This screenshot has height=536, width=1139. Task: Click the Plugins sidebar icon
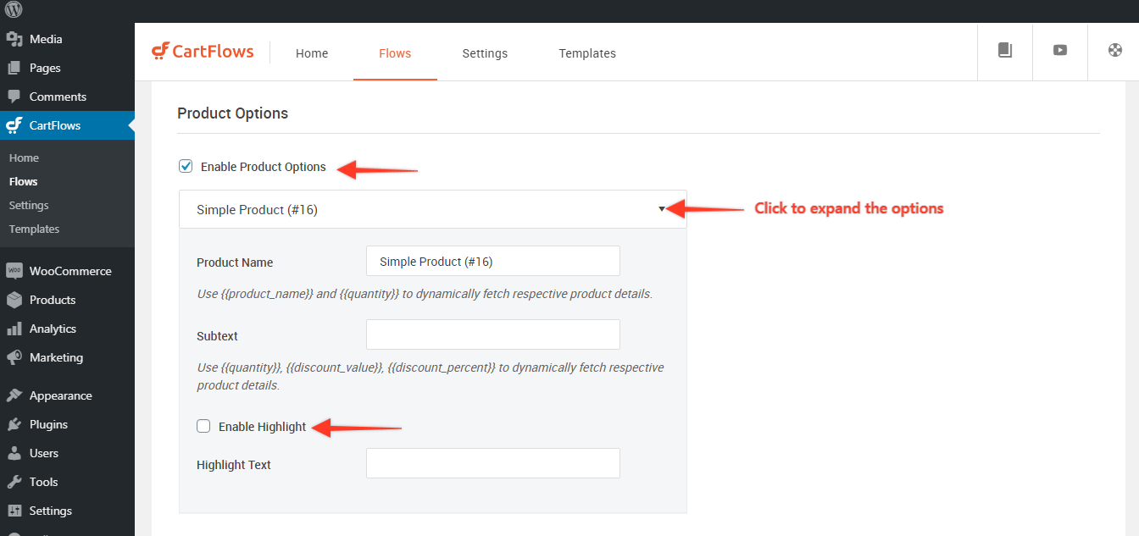[14, 424]
